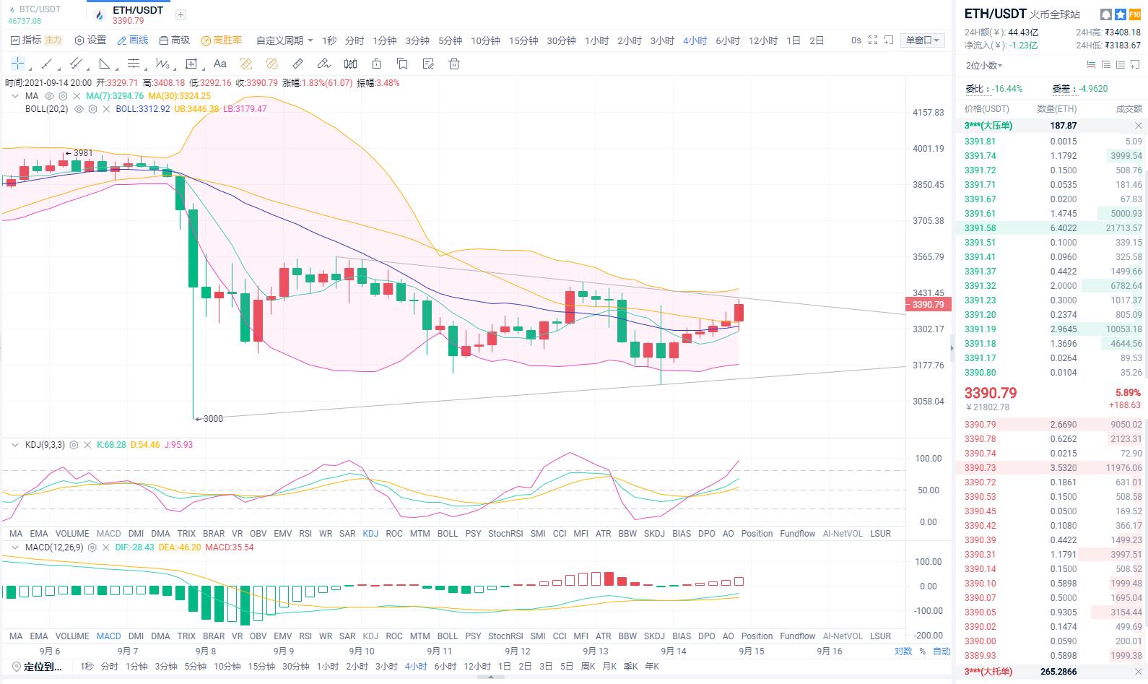The image size is (1148, 684).
Task: Click the 高级 advanced button
Action: (174, 40)
